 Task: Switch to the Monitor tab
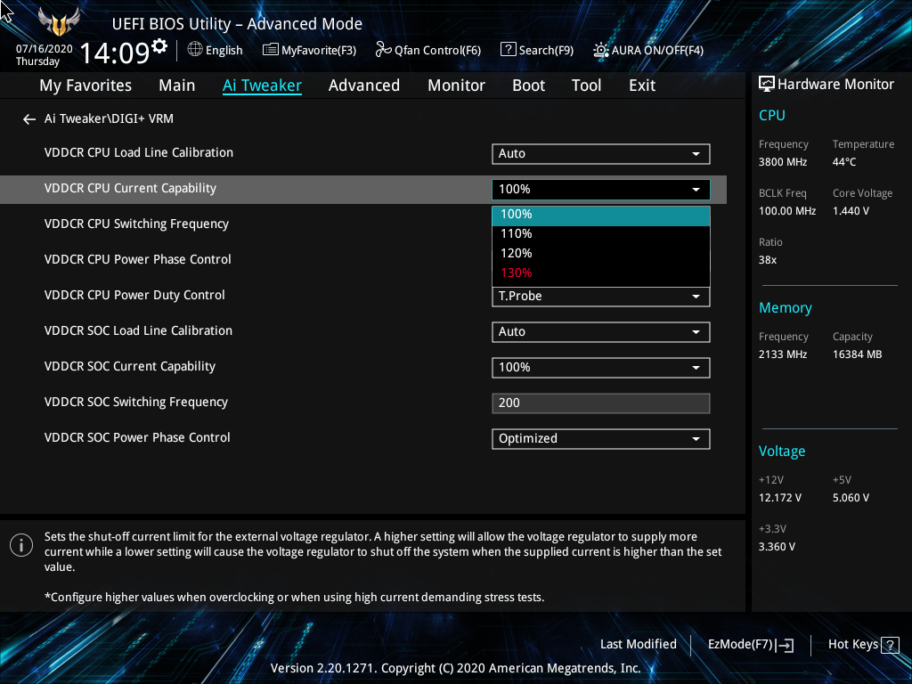[456, 85]
